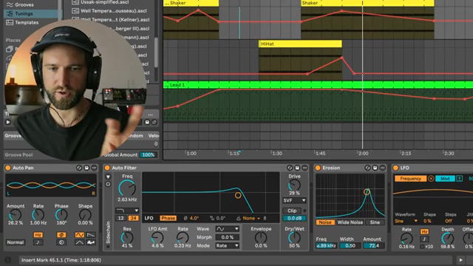
Task: Switch LFO rate to note sync icon
Action: [x=424, y=239]
